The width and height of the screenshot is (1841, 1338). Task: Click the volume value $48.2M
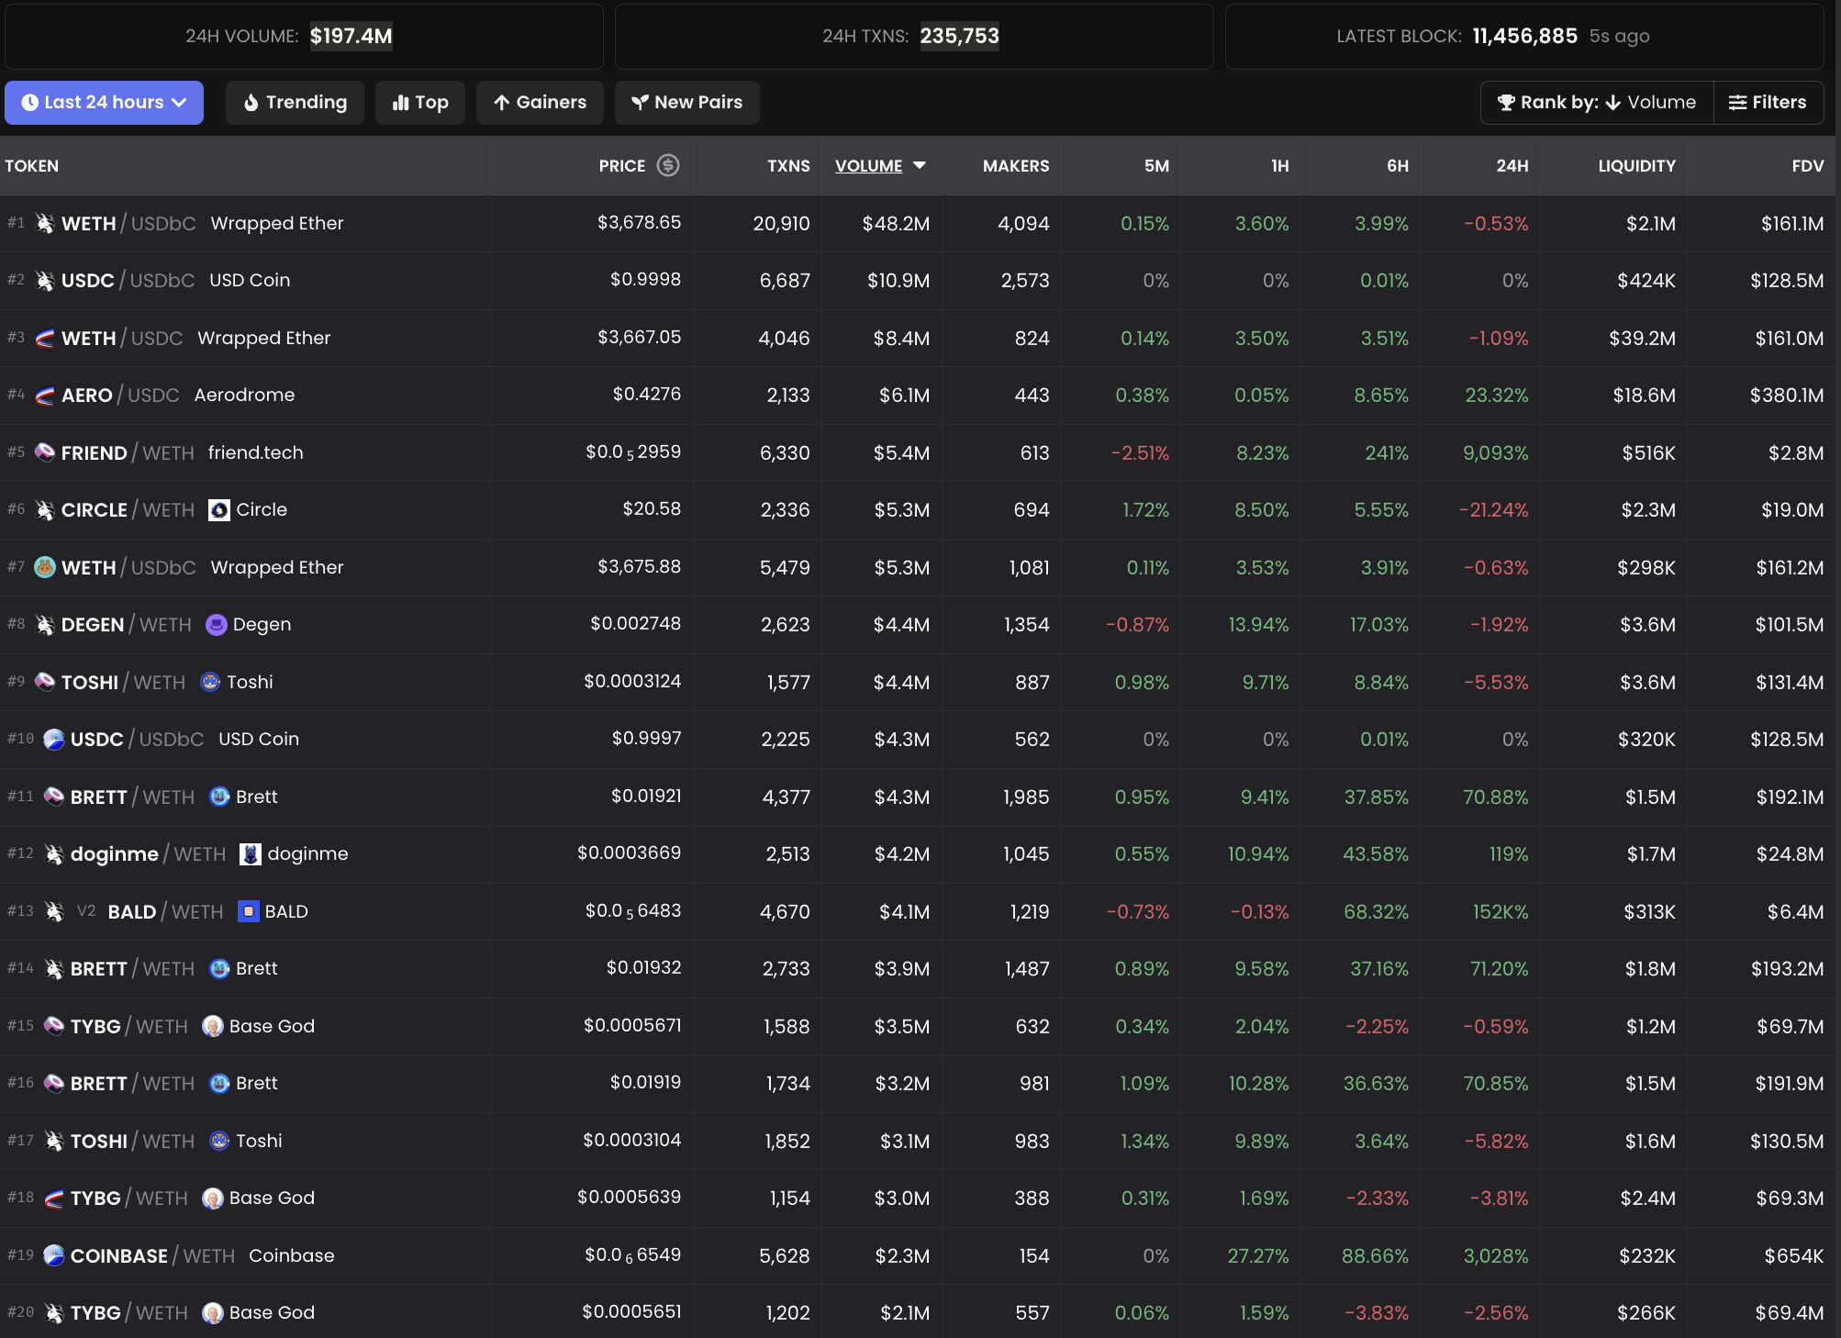pyautogui.click(x=896, y=223)
